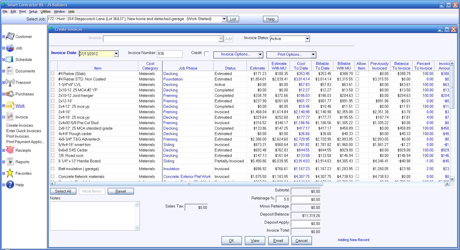Open the Help menu
The height and width of the screenshot is (250, 460).
[x=71, y=11]
